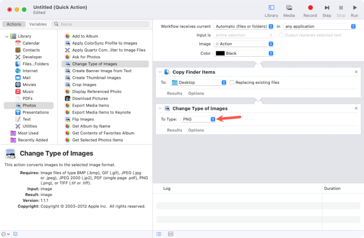Open the action menu at bottom left
The width and height of the screenshot is (364, 238).
[6, 234]
